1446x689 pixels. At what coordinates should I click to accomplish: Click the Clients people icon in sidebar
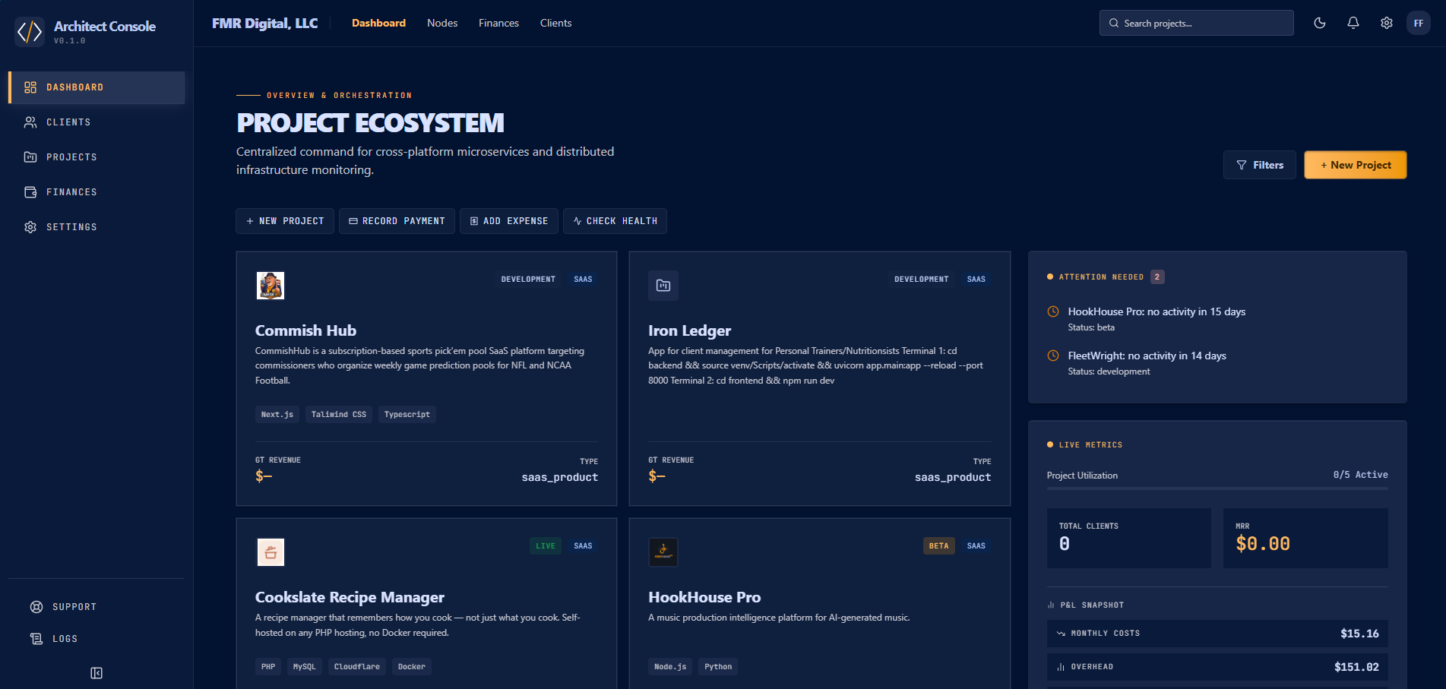point(30,122)
